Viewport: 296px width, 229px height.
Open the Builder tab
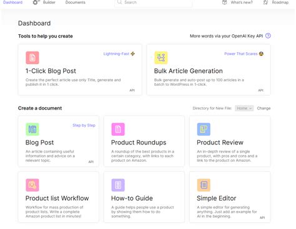(49, 2)
